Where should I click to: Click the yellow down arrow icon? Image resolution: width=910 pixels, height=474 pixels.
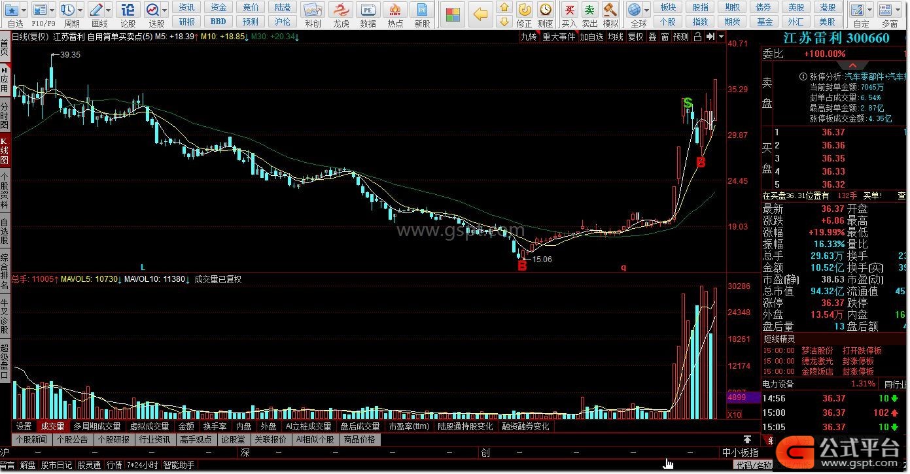pos(504,22)
